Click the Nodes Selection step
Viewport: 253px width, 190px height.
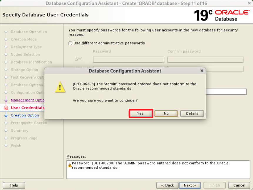pos(25,54)
